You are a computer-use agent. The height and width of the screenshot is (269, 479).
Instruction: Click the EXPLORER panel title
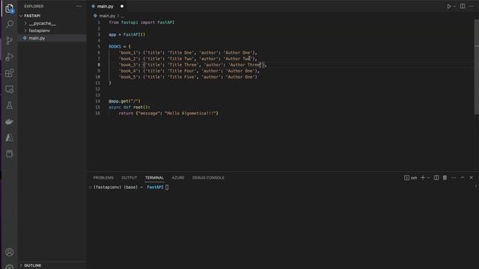(34, 7)
